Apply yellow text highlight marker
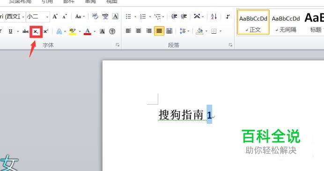This screenshot has height=171, width=324. [x=73, y=32]
